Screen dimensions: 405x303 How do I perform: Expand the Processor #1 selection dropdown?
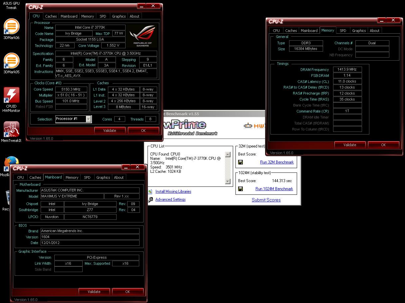pyautogui.click(x=89, y=119)
